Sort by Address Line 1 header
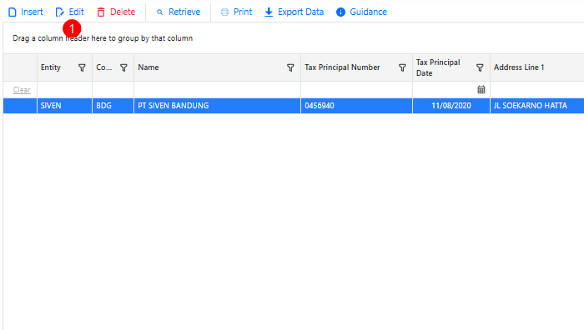This screenshot has height=330, width=584. 519,67
